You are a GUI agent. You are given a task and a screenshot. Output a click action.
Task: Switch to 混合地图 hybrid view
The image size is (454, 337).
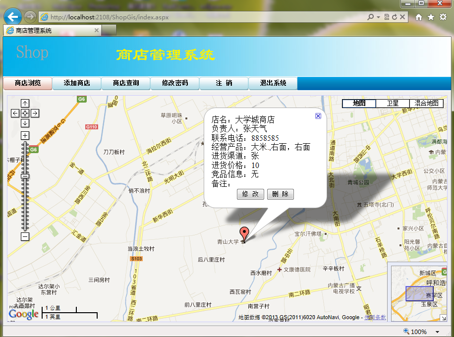(426, 104)
